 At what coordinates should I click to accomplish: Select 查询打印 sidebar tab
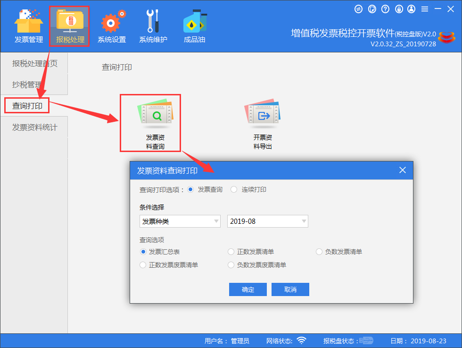click(27, 106)
